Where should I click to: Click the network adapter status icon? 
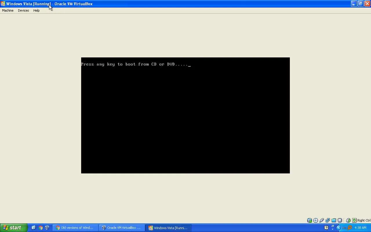click(328, 220)
